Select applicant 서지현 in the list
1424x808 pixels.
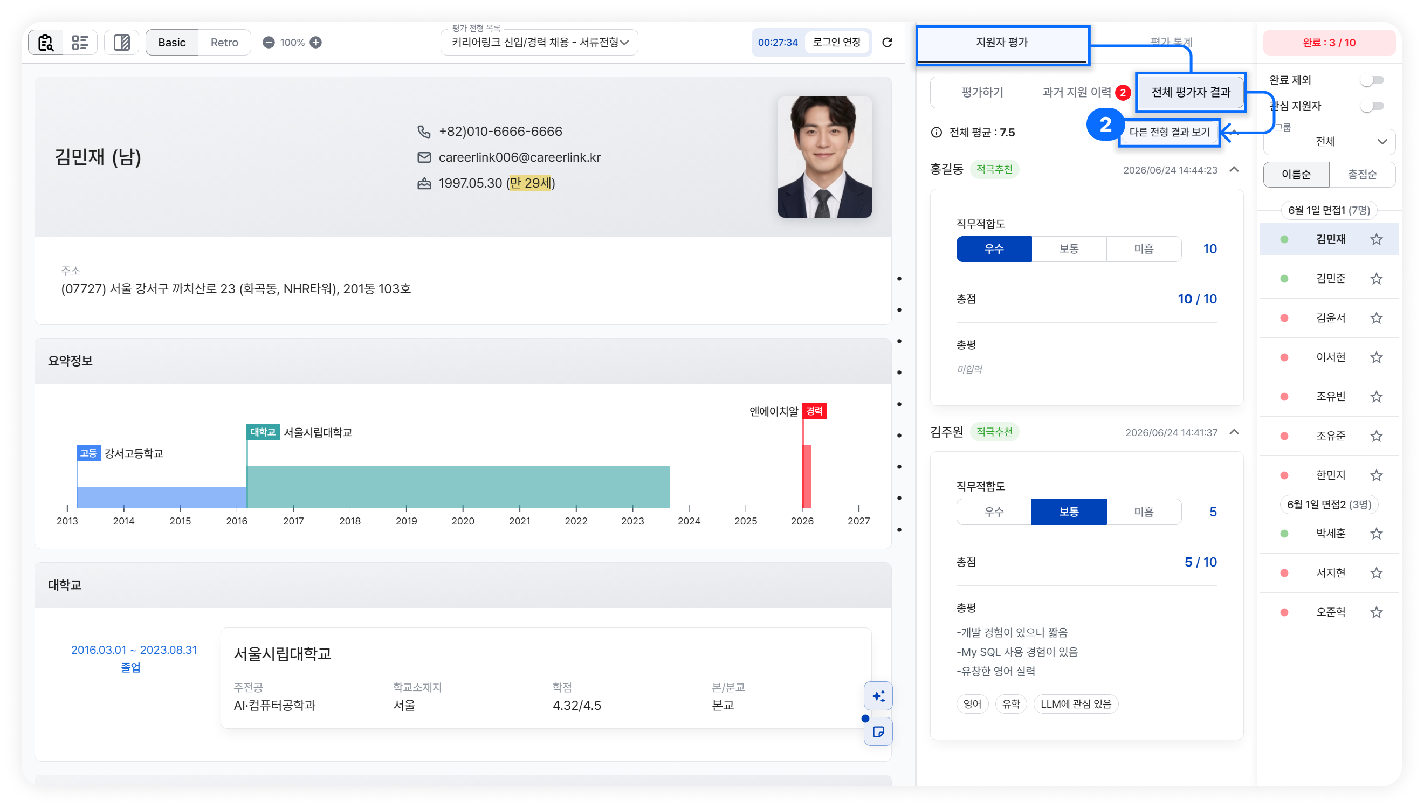click(x=1329, y=574)
